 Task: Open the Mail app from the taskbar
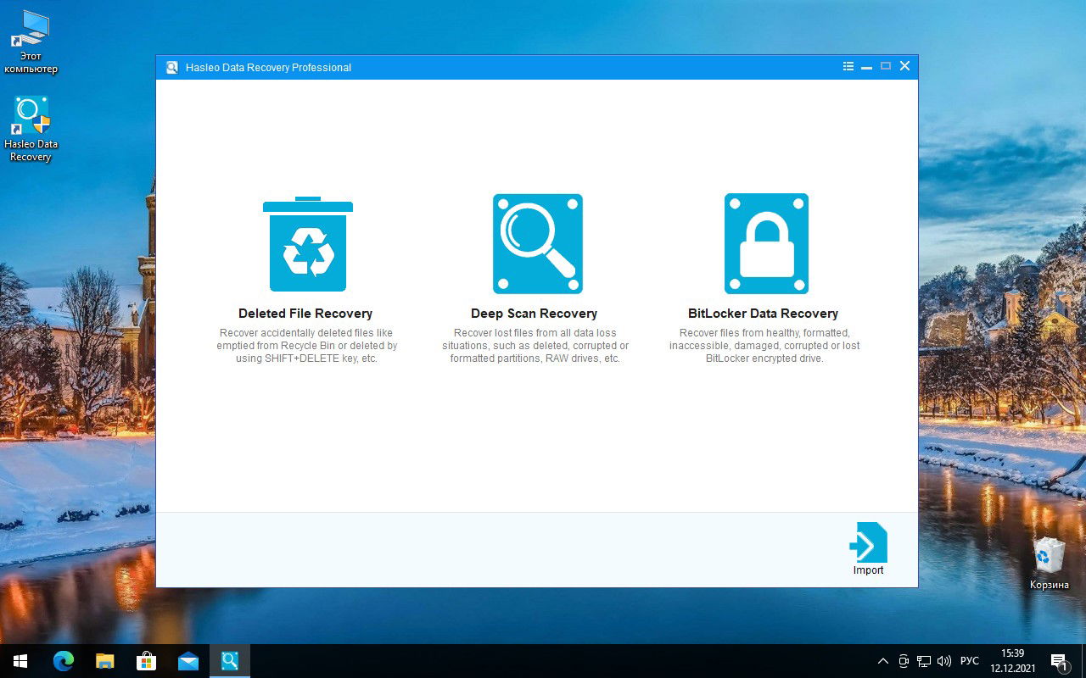tap(188, 661)
